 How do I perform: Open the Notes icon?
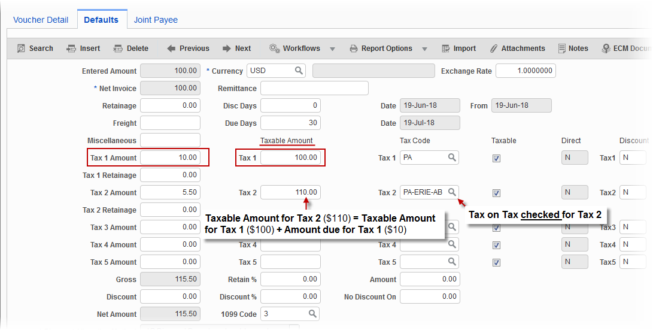tap(562, 49)
